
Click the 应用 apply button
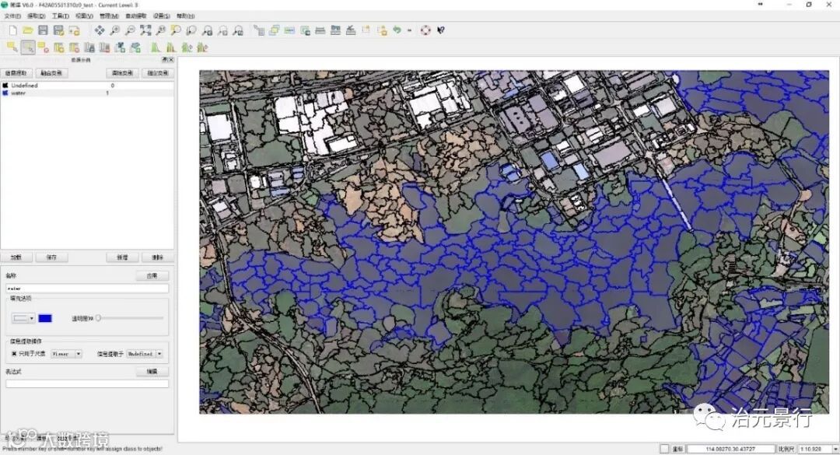pyautogui.click(x=152, y=275)
